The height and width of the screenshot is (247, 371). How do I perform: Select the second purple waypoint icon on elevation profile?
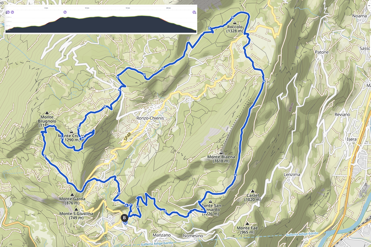tap(12, 12)
